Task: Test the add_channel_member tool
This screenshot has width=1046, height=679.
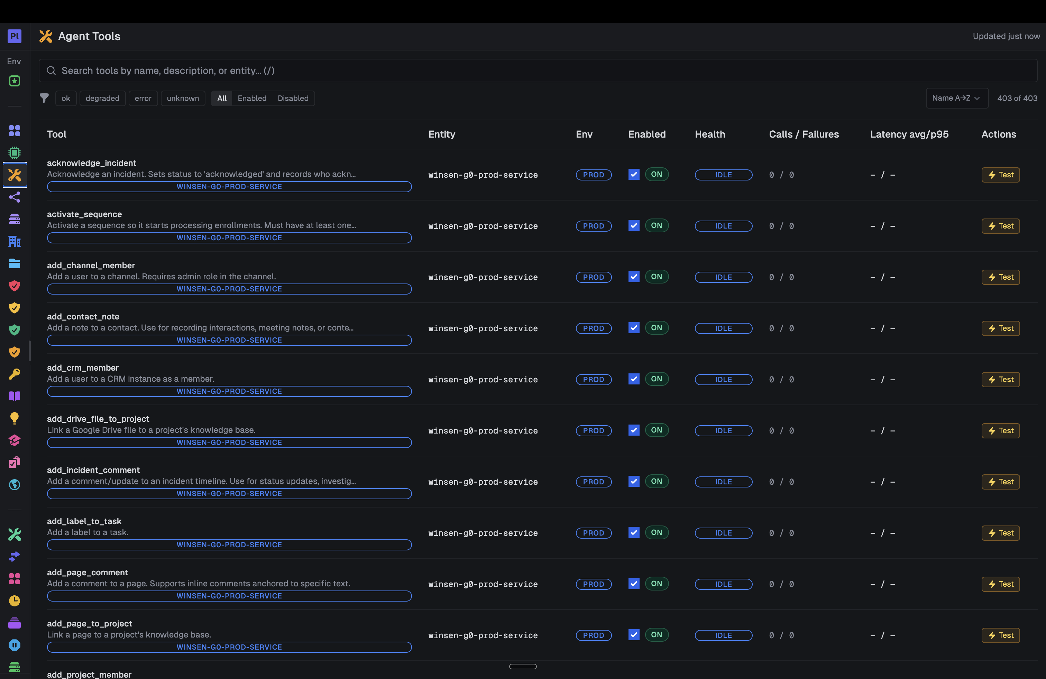Action: 1001,277
